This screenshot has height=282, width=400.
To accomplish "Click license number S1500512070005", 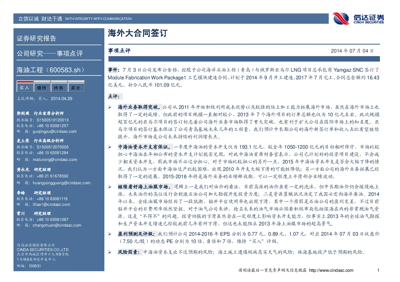I will point(53,147).
